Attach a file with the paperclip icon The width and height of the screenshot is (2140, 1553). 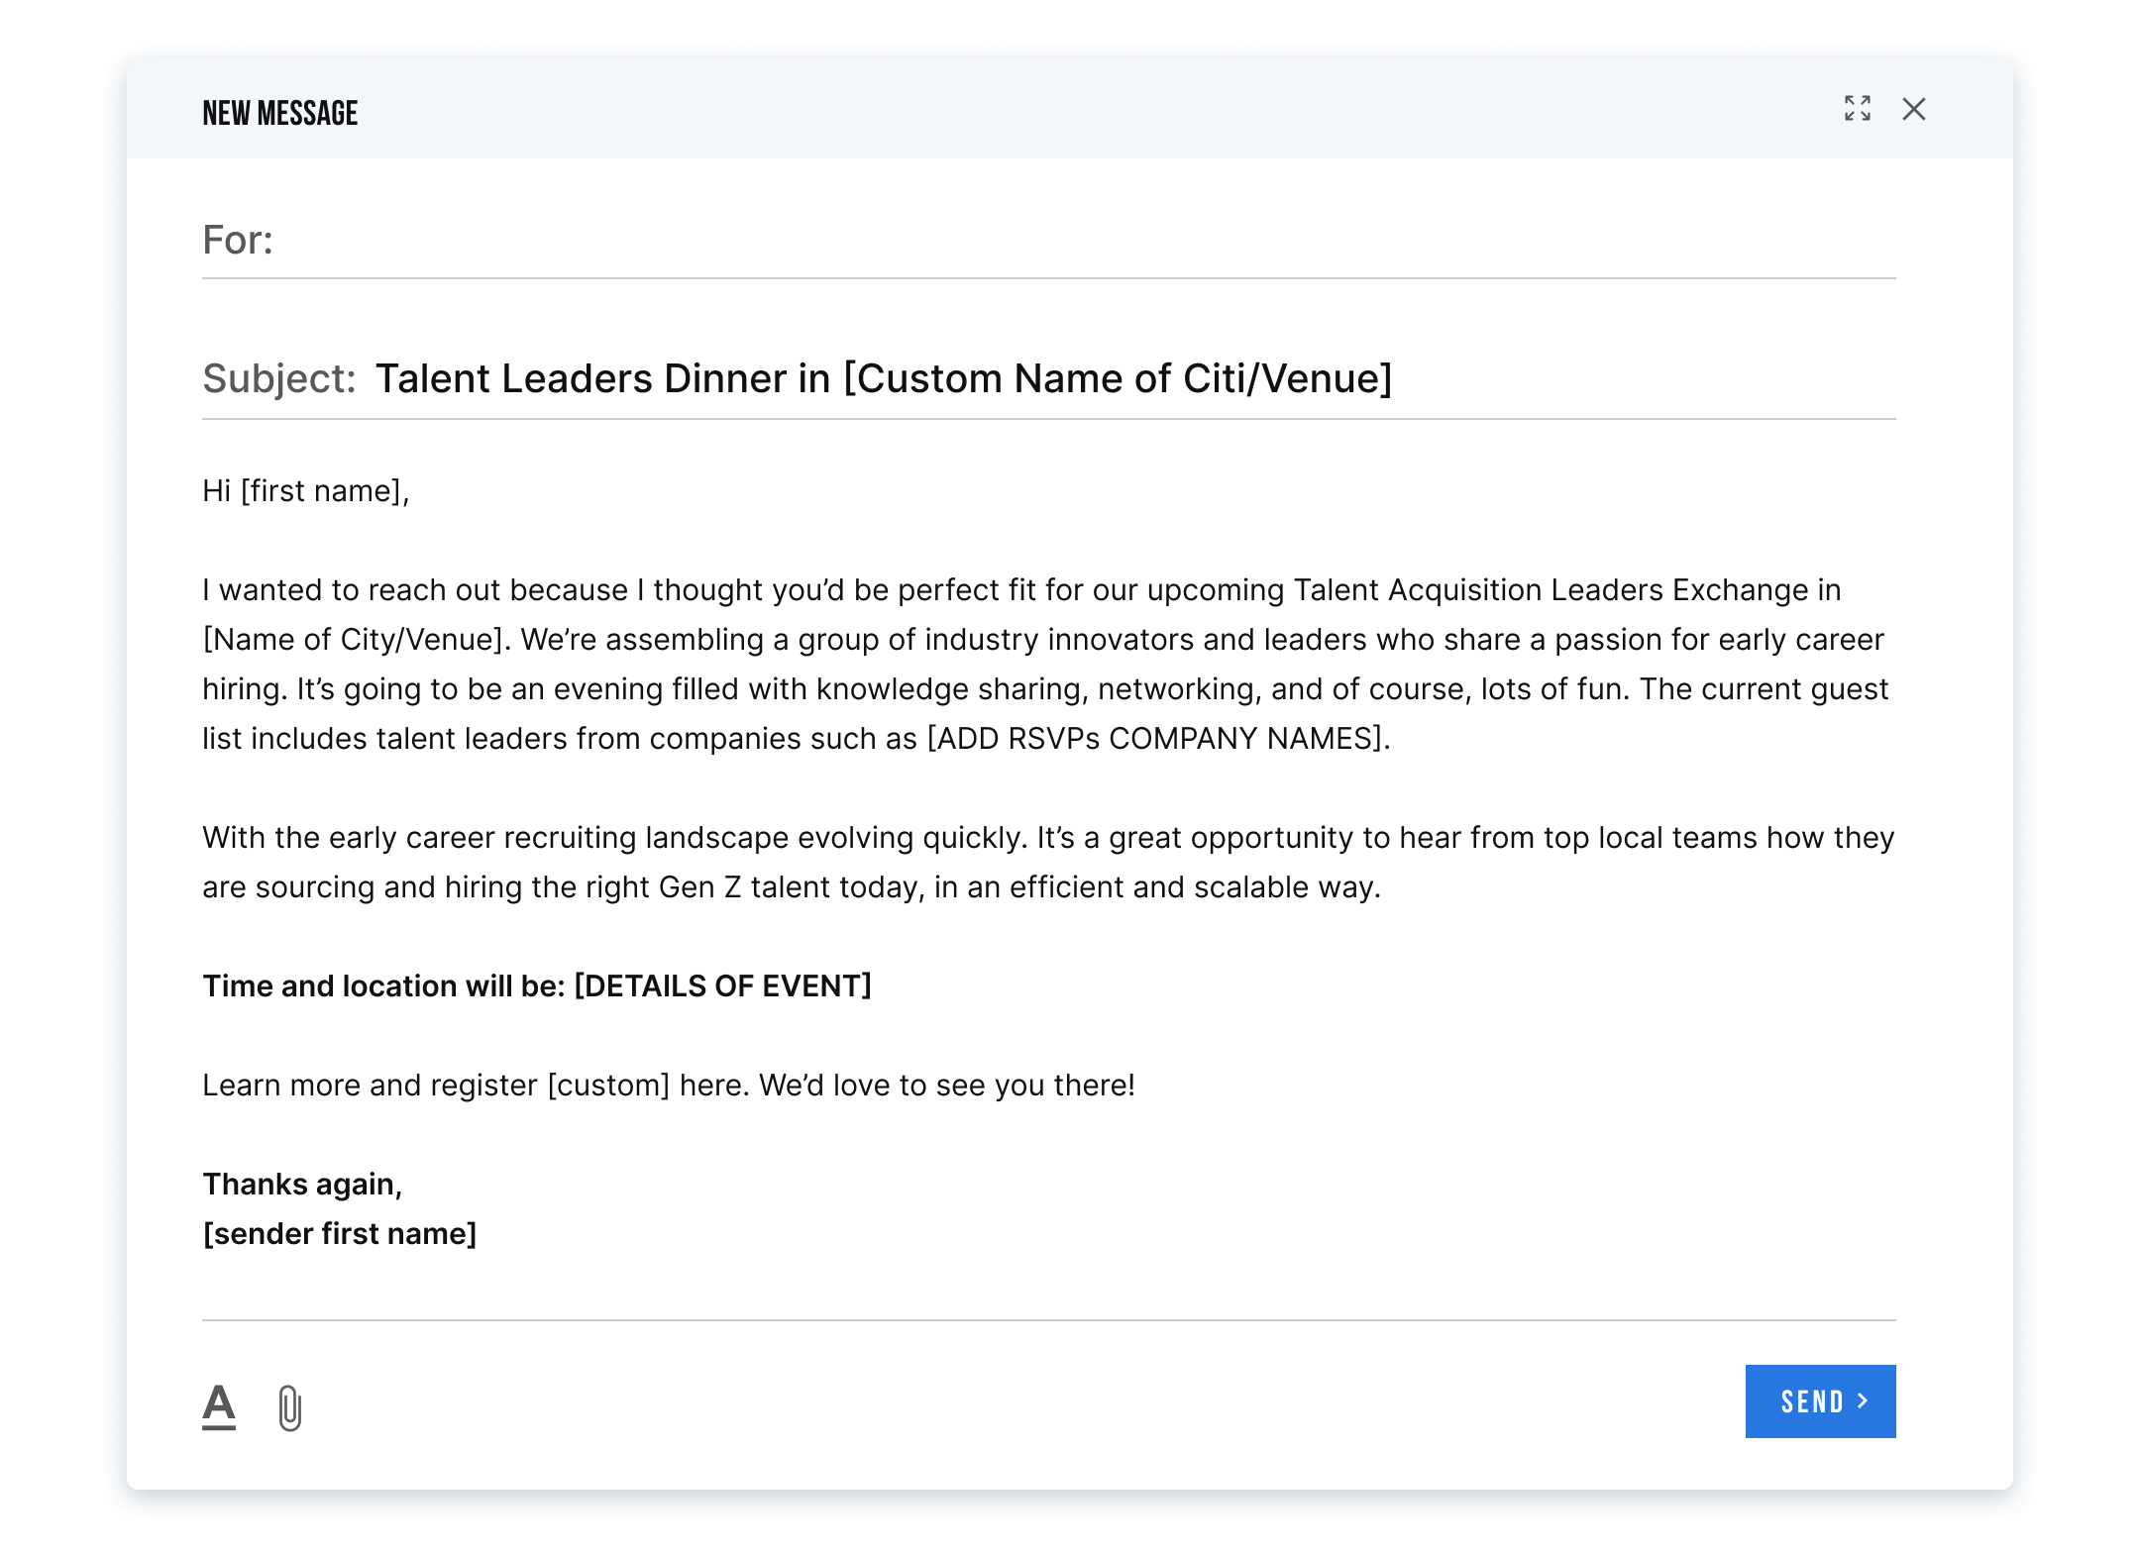[x=289, y=1407]
